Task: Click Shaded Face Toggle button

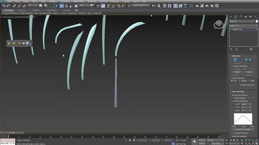Action: 243,130
